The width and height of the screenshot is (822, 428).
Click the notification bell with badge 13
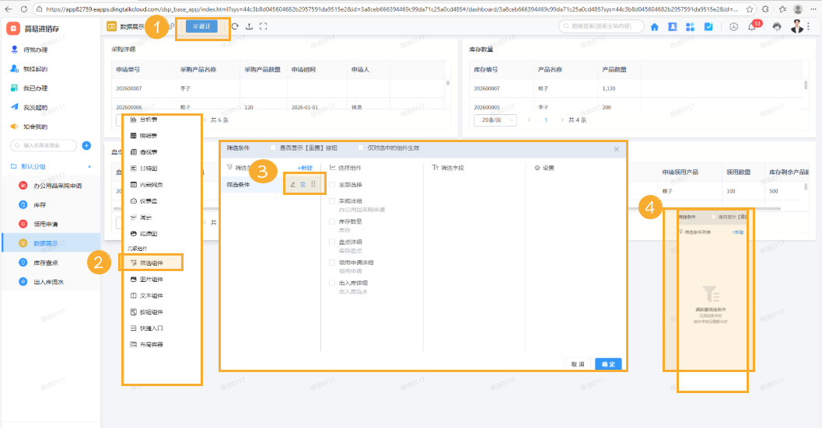pos(753,26)
